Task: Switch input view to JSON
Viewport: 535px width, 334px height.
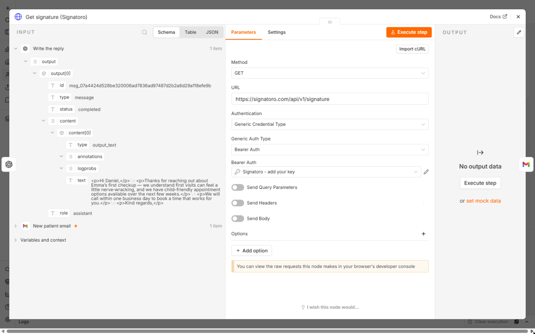Action: click(212, 32)
